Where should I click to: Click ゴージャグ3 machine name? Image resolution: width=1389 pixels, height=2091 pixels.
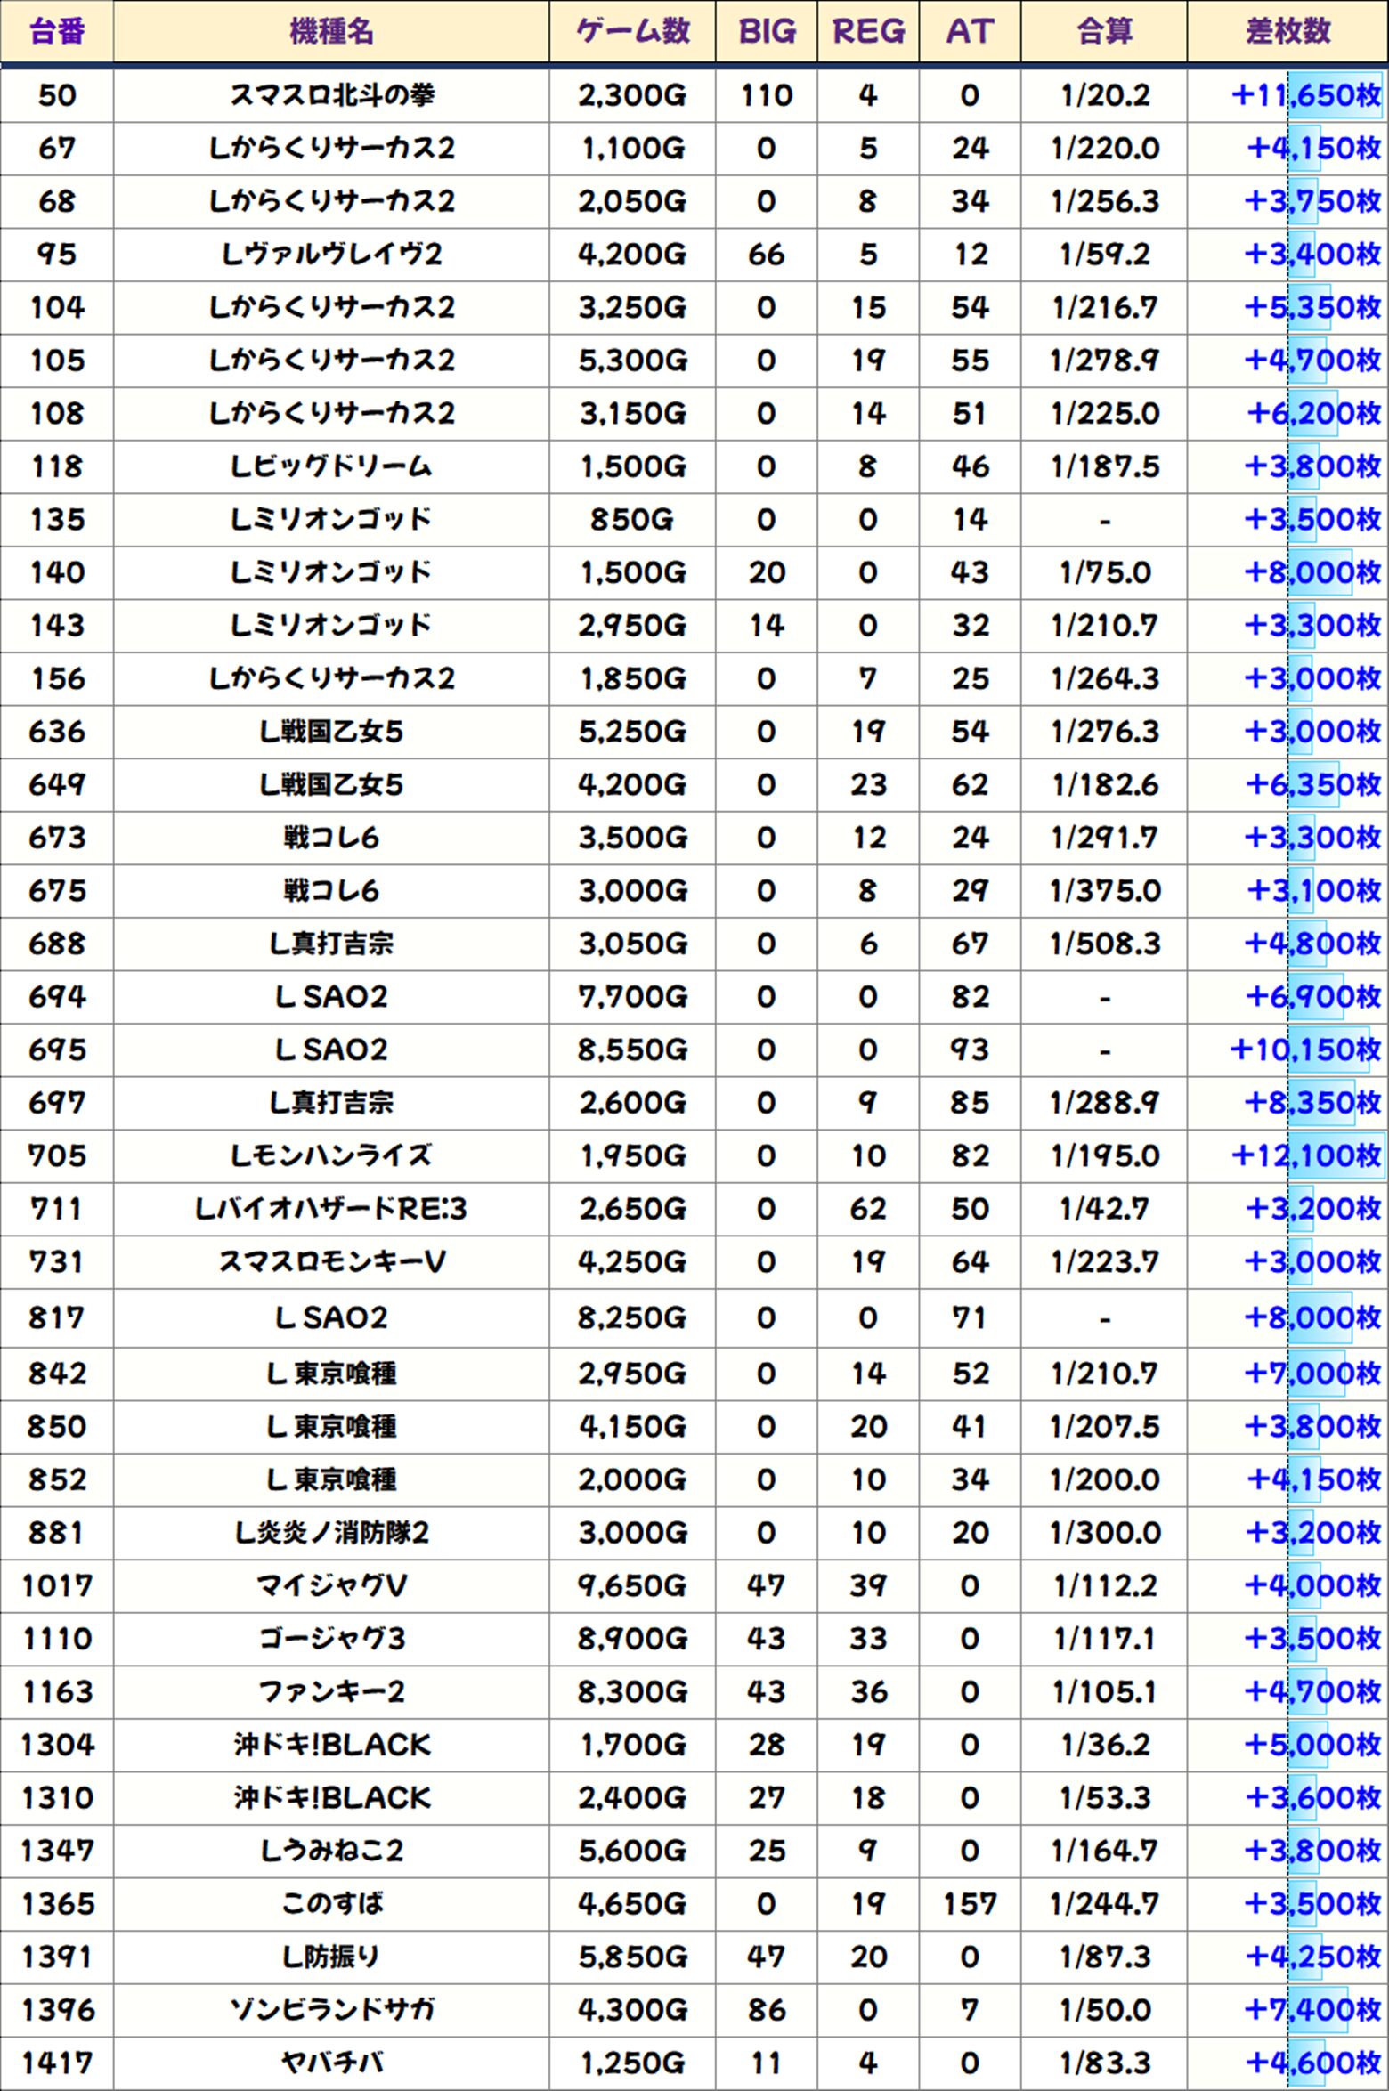(331, 1638)
